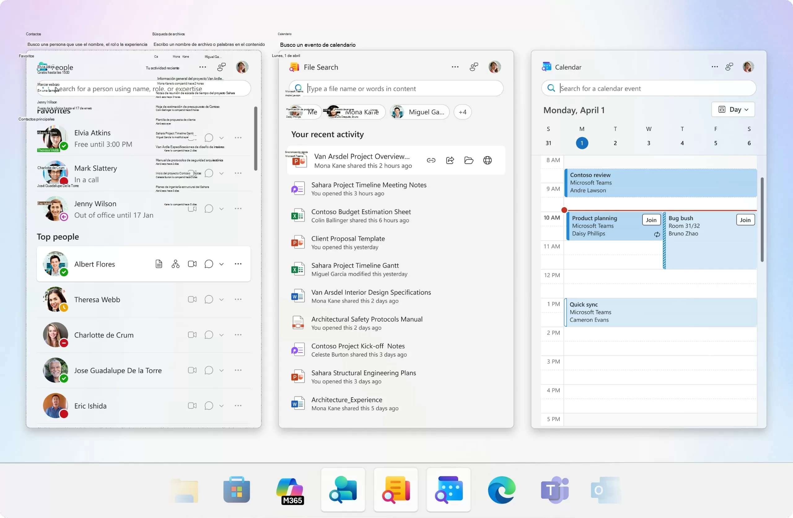Click the people icon in File Search header

click(474, 67)
